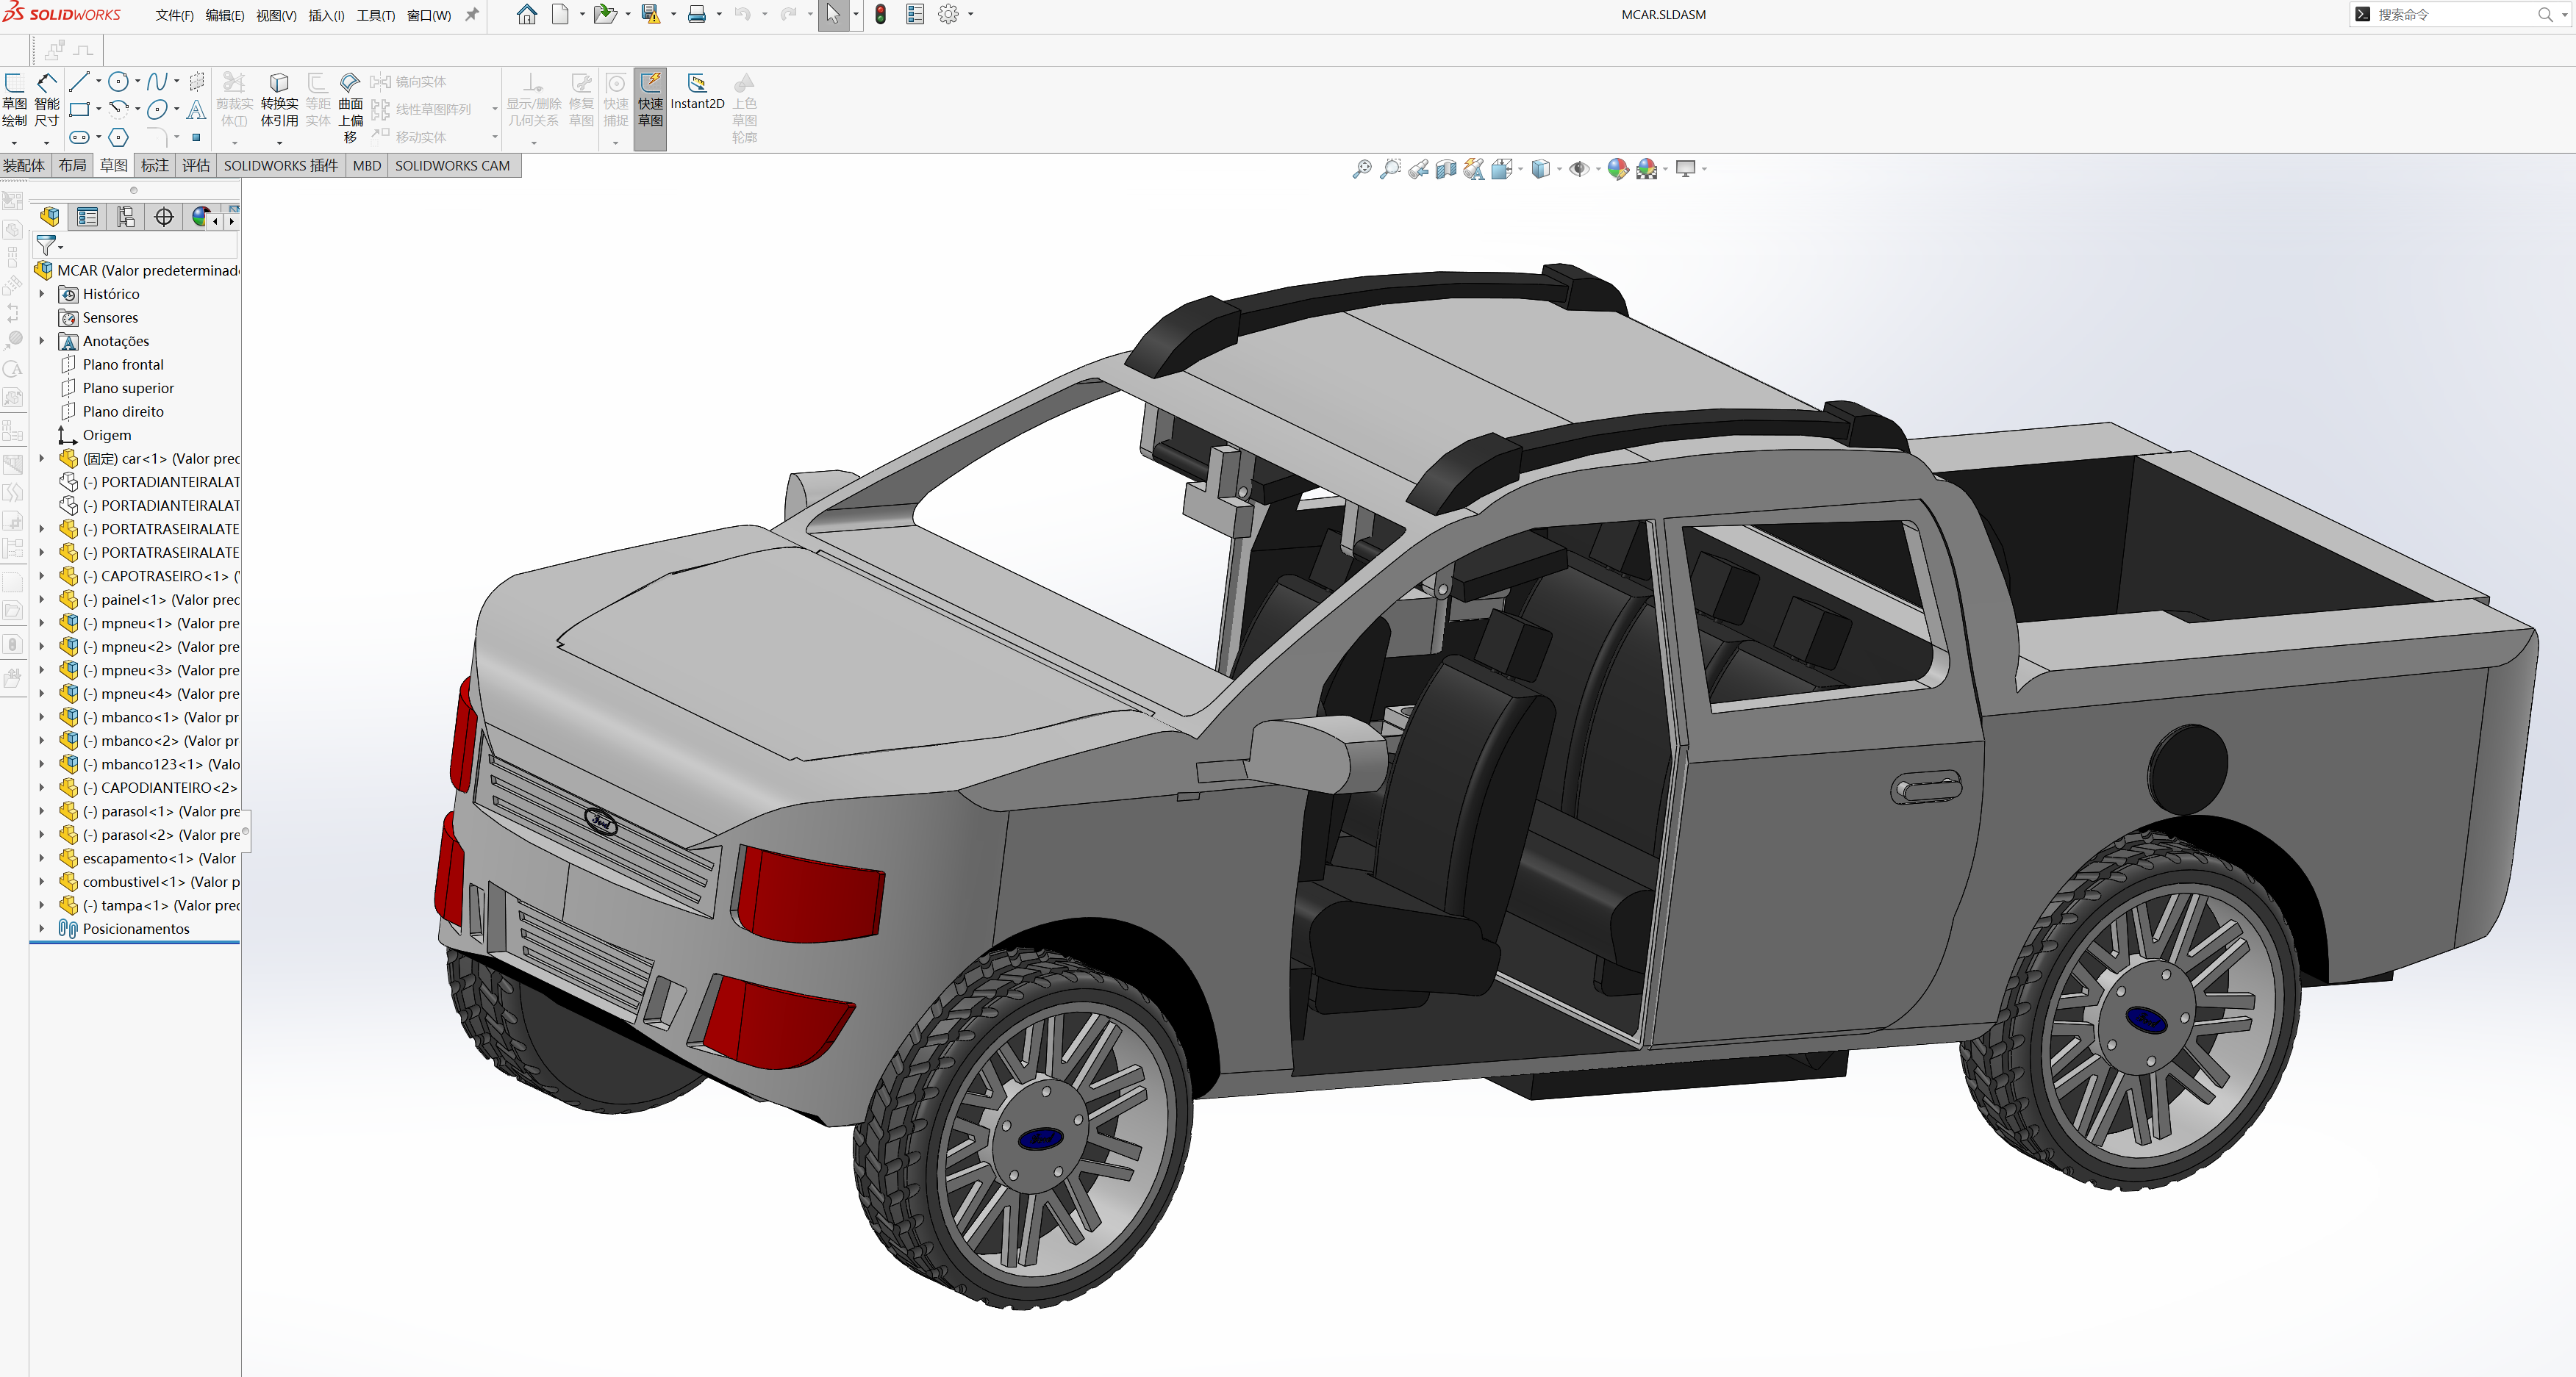Expand the car<1> component node
Image resolution: width=2576 pixels, height=1377 pixels.
[x=41, y=459]
